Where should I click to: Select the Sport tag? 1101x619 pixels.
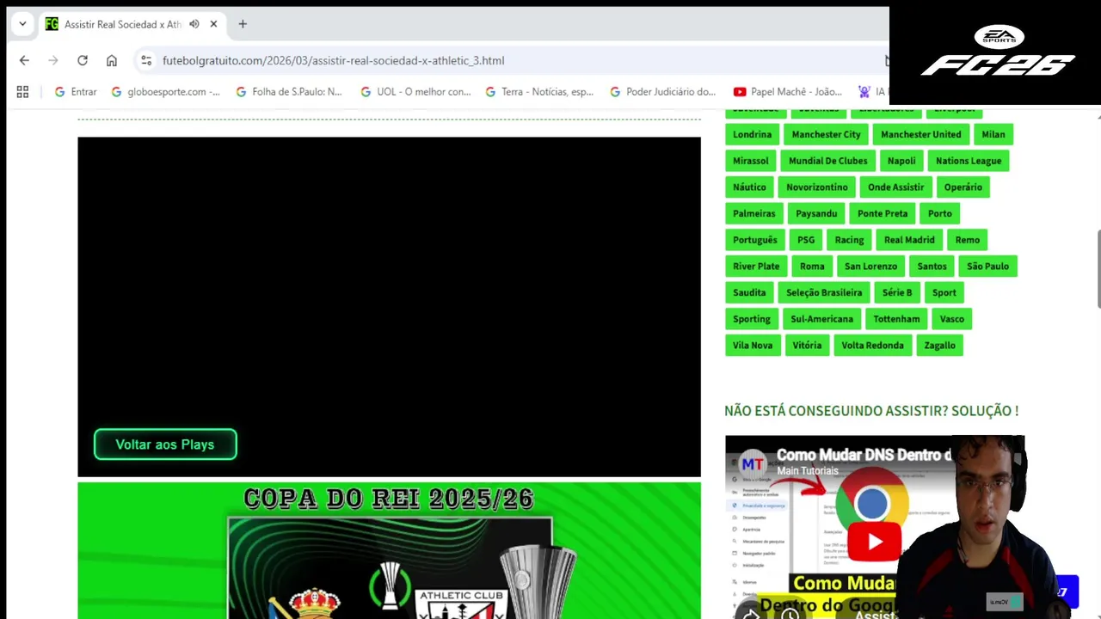click(944, 292)
